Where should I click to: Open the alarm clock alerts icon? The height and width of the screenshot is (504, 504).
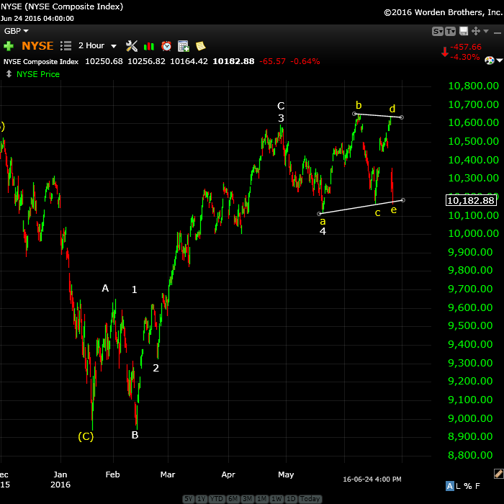point(166,46)
